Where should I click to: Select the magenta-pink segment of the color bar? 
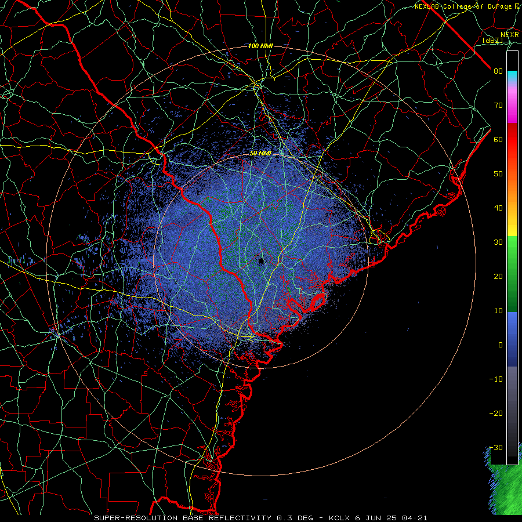click(512, 103)
